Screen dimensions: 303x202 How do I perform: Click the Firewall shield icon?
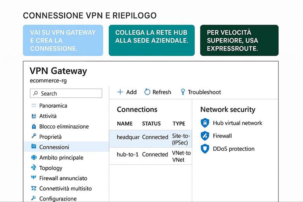tap(205, 136)
